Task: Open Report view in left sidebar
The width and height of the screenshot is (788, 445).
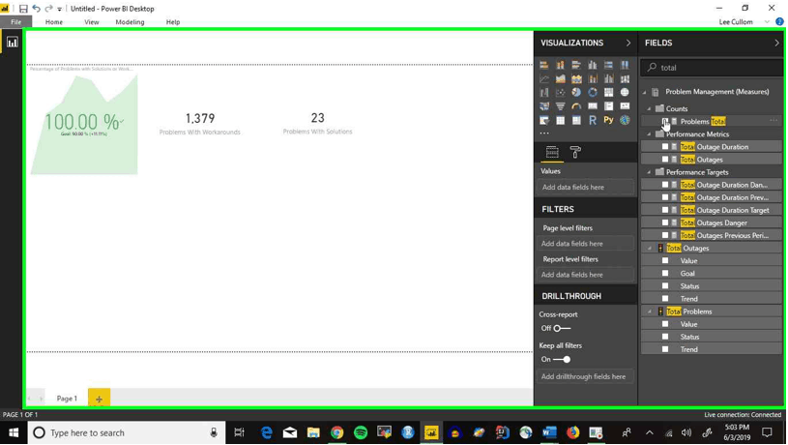Action: [12, 43]
